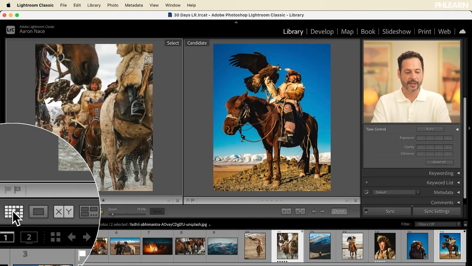Expand the Metadata panel

(458, 192)
